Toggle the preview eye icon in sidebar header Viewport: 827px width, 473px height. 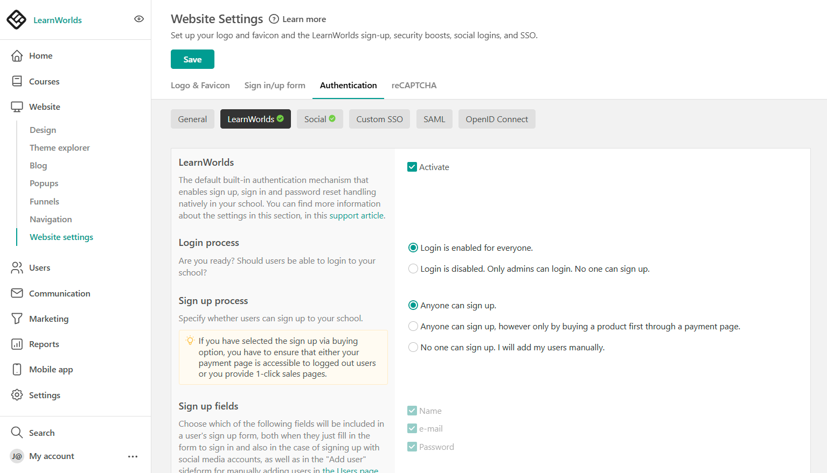click(139, 19)
